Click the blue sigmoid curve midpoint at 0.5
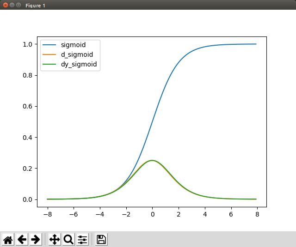 coord(152,122)
